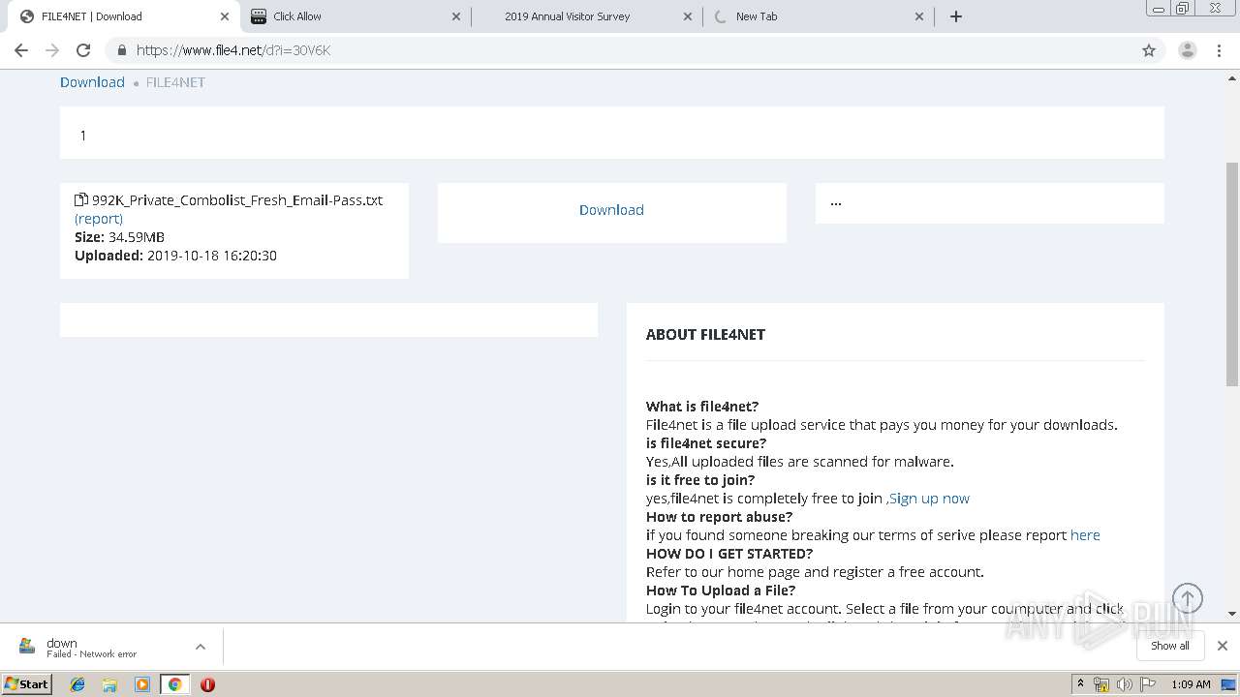
Task: Open the Windows Start menu
Action: coord(27,683)
